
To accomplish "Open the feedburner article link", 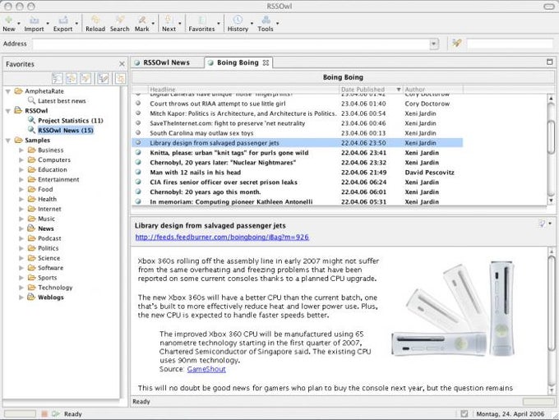I will coord(222,237).
